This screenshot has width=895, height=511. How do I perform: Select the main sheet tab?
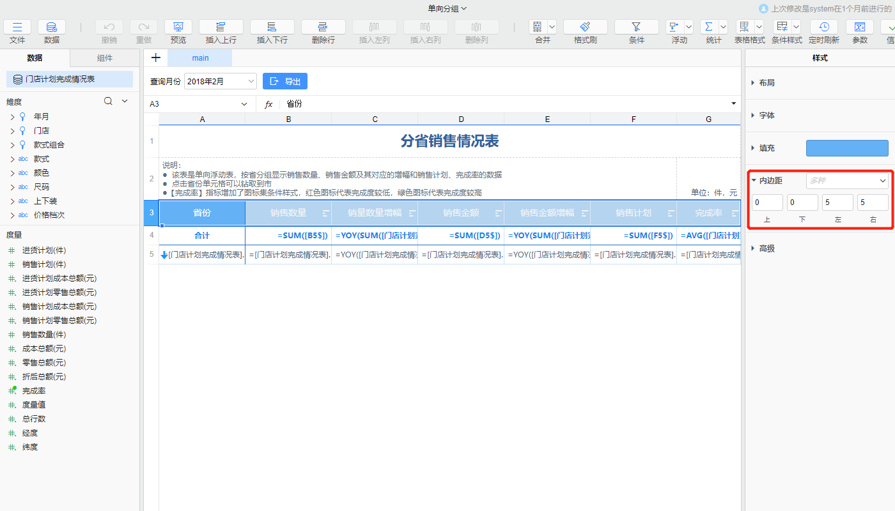pyautogui.click(x=199, y=57)
